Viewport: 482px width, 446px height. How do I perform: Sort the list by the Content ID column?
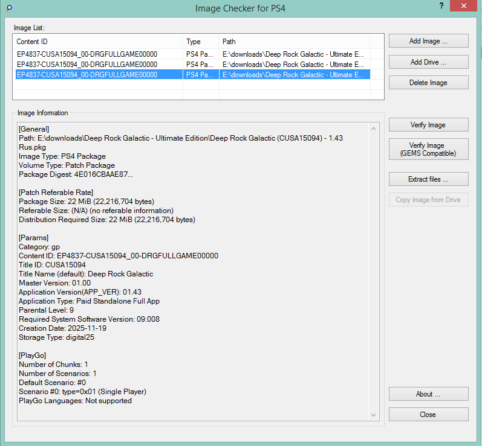98,42
